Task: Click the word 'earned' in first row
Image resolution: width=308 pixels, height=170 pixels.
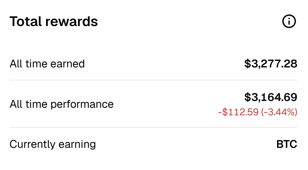Action: click(x=68, y=64)
